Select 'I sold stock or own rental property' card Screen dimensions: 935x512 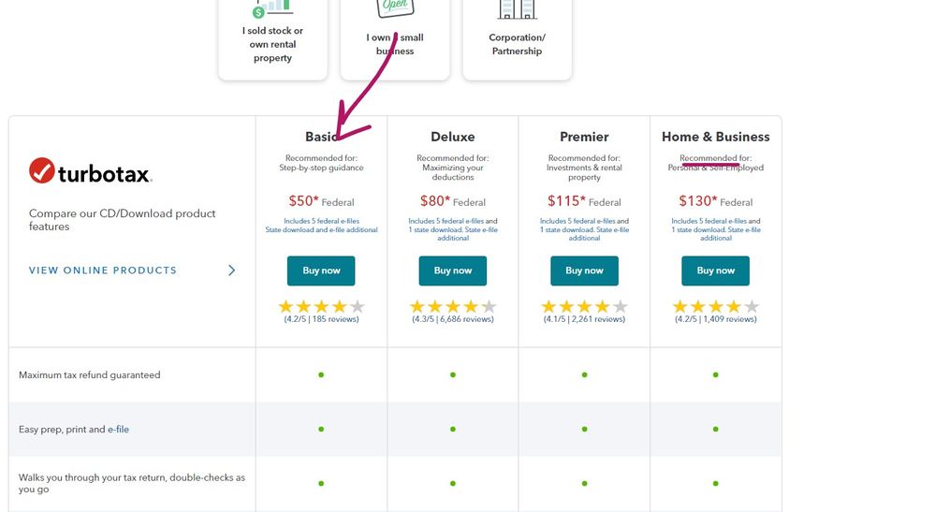tap(272, 39)
